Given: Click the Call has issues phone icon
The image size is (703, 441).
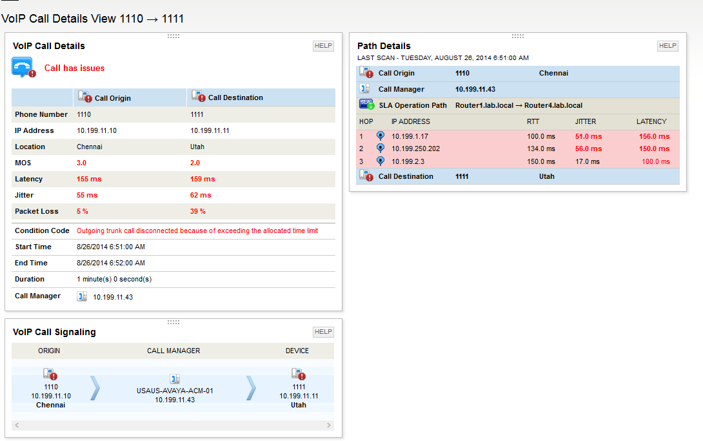Looking at the screenshot, I should (x=23, y=67).
